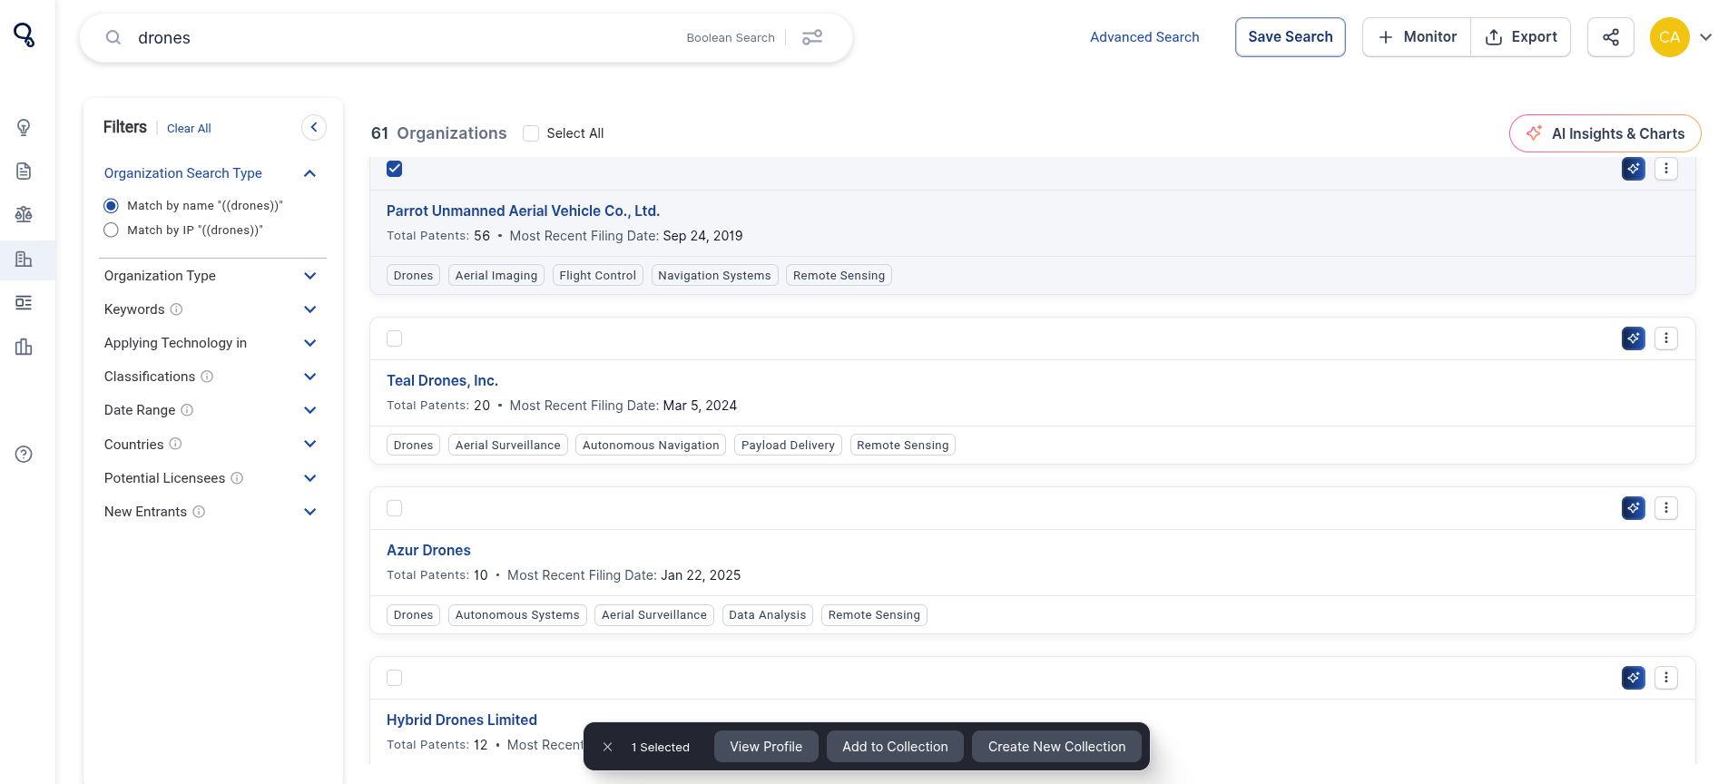The height and width of the screenshot is (784, 1718).
Task: Expand the Potential Licensees filter
Action: (x=309, y=478)
